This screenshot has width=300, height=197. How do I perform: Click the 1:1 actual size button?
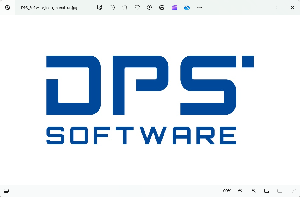(279, 191)
